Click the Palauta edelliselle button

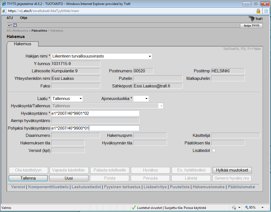(110, 170)
